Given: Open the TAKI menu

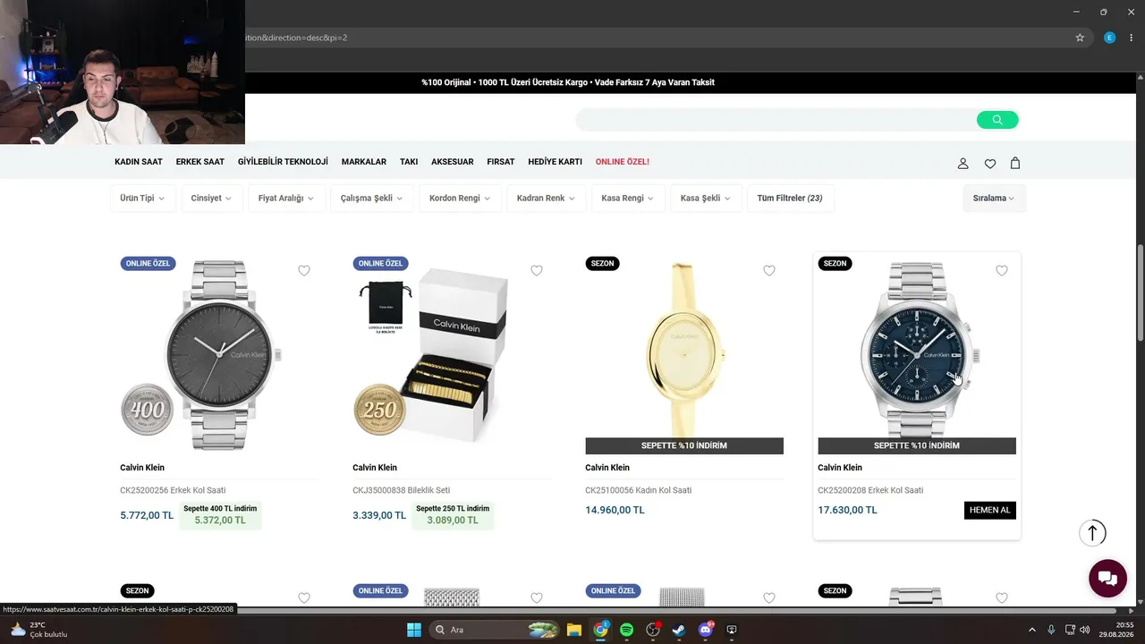Looking at the screenshot, I should [x=409, y=162].
